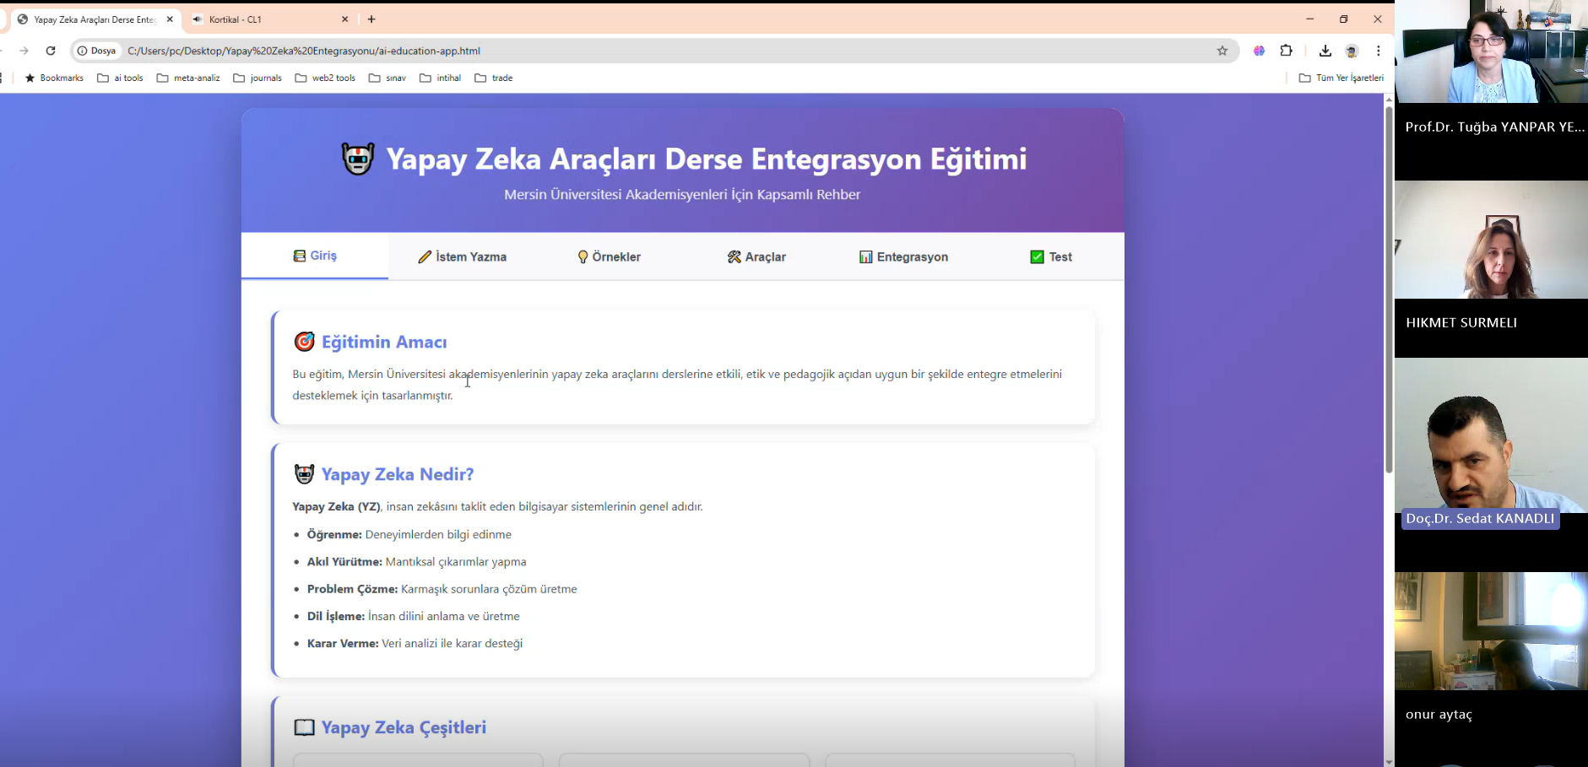Open the browser downloads icon

[1325, 51]
